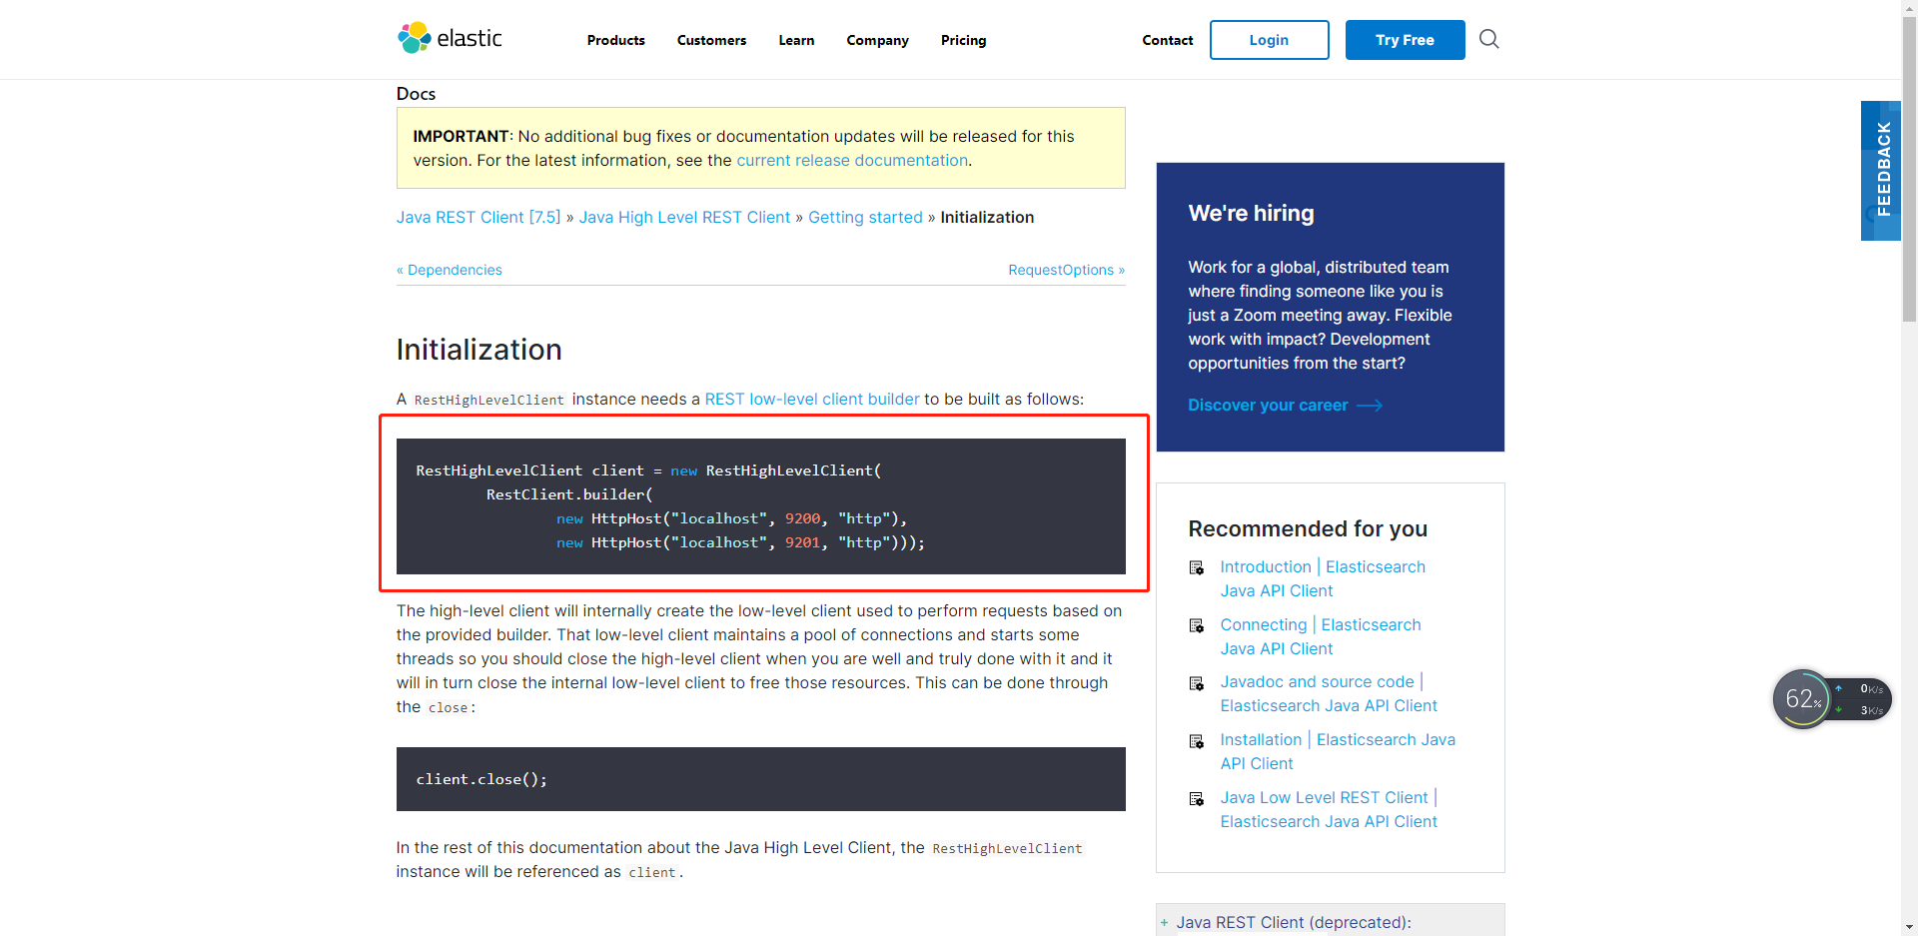The image size is (1918, 936).
Task: Click the Login button
Action: (x=1269, y=40)
